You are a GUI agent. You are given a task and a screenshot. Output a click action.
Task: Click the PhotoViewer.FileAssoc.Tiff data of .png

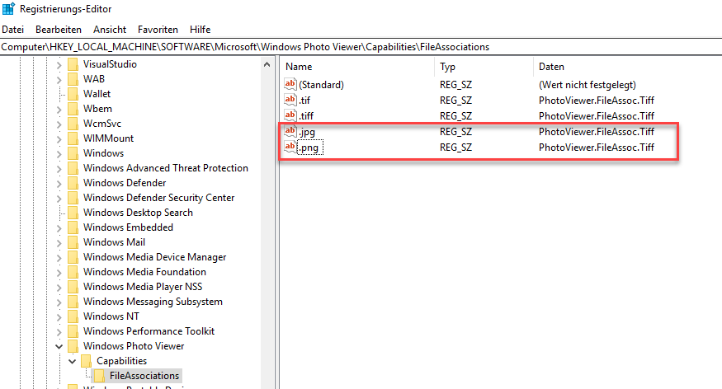tap(597, 148)
